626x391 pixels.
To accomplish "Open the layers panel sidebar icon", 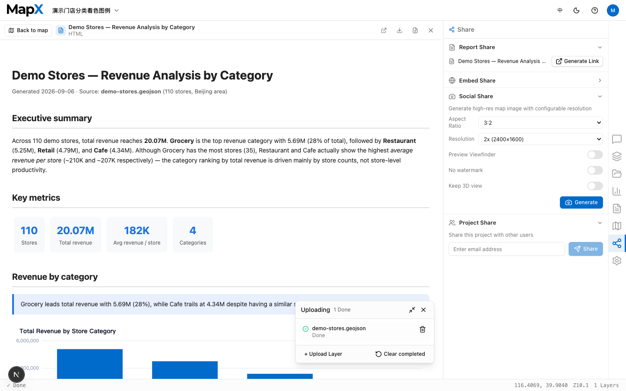I will 617,156.
